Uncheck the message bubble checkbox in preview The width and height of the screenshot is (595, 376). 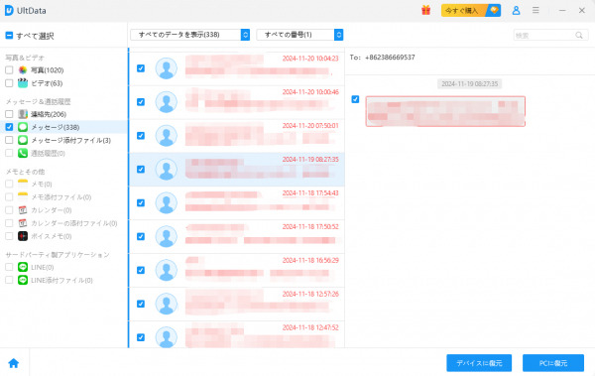(x=355, y=99)
